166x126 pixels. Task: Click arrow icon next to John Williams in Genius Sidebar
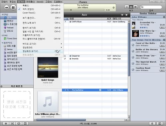(164, 17)
